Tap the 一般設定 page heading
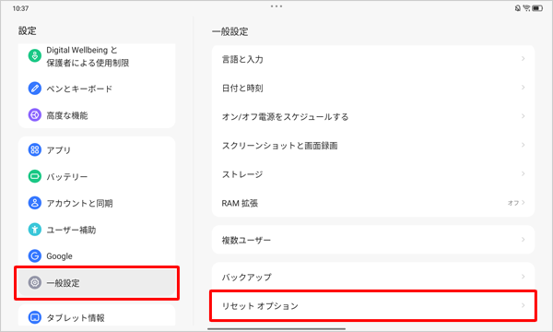Screen dimensions: 553x332 pos(229,31)
